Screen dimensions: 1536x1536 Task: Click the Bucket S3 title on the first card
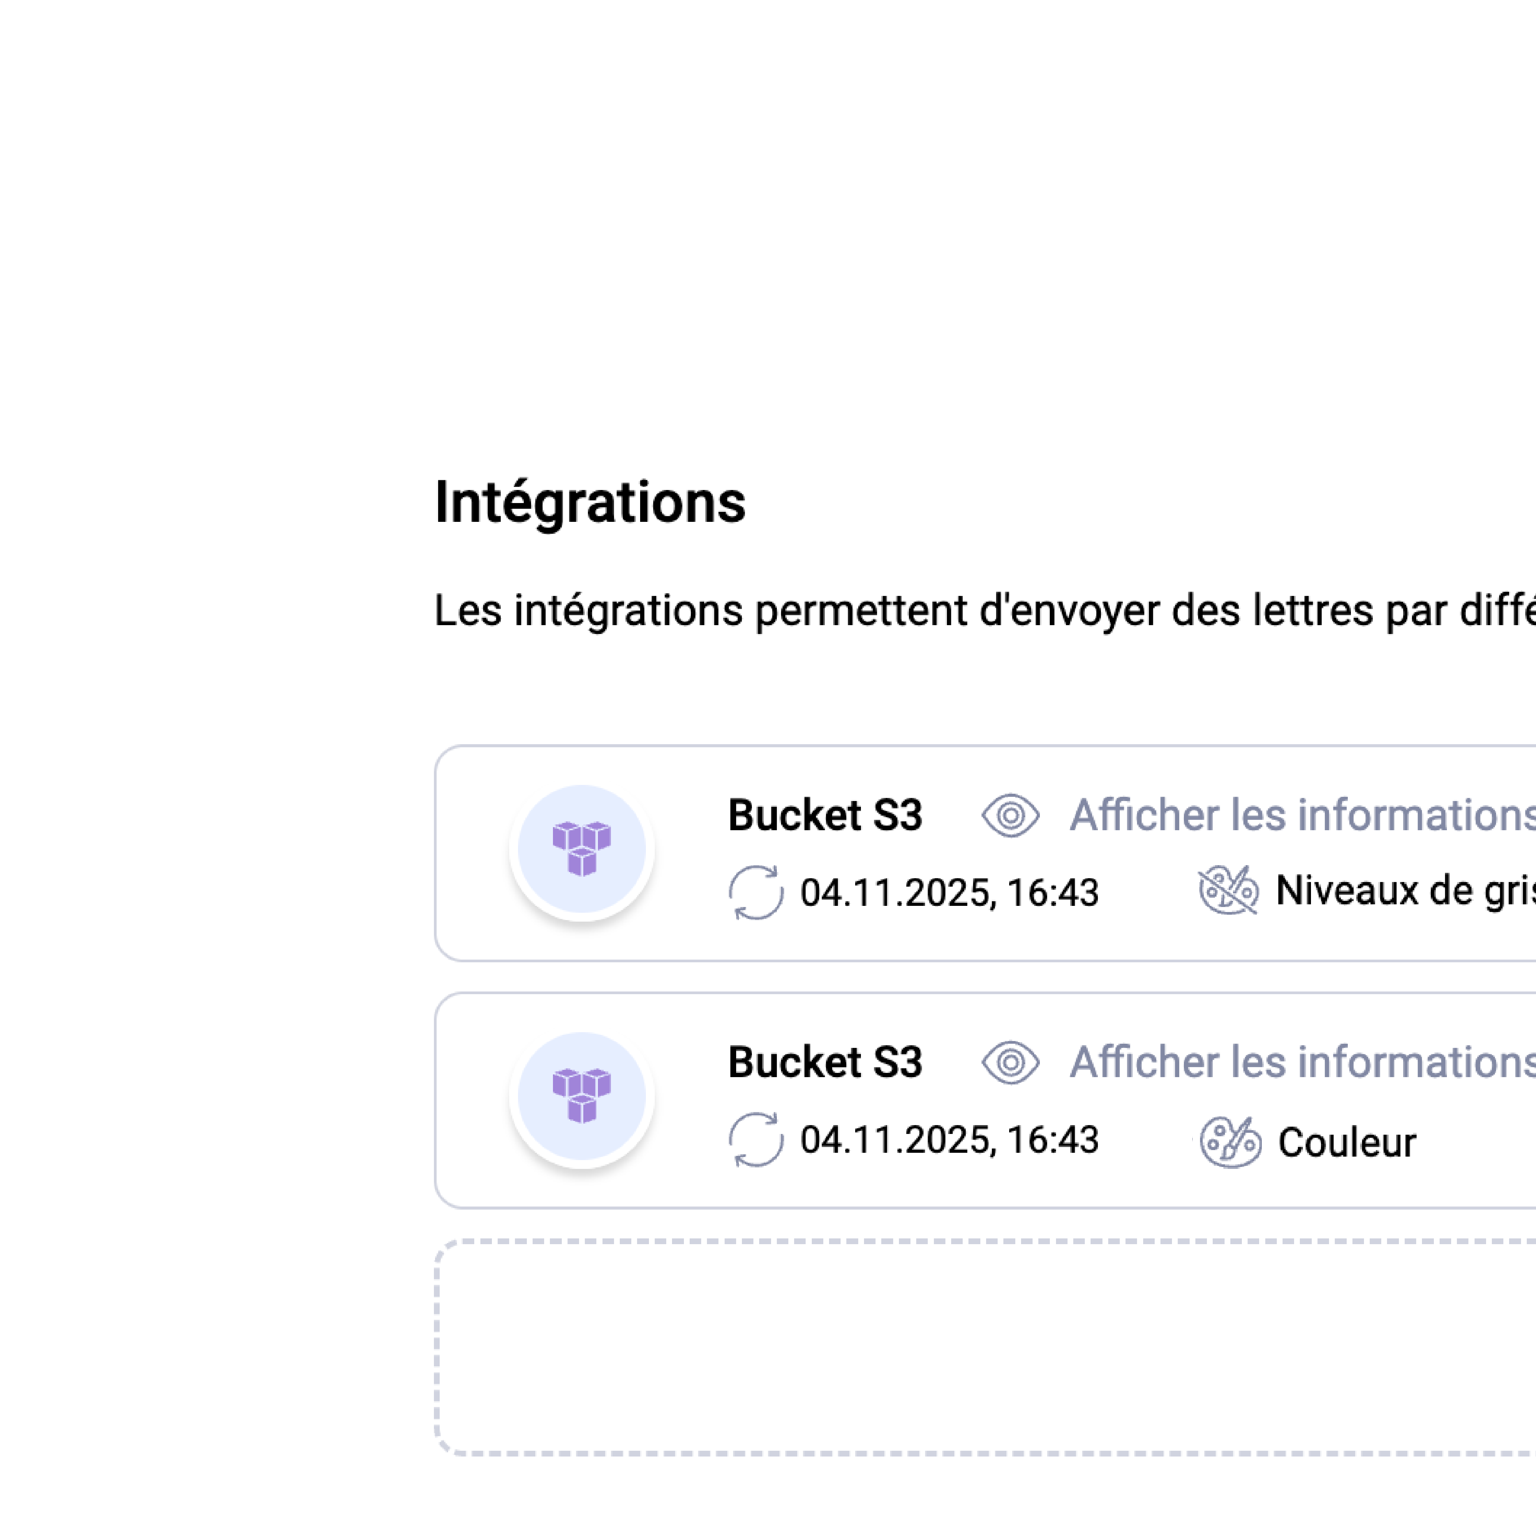(825, 814)
